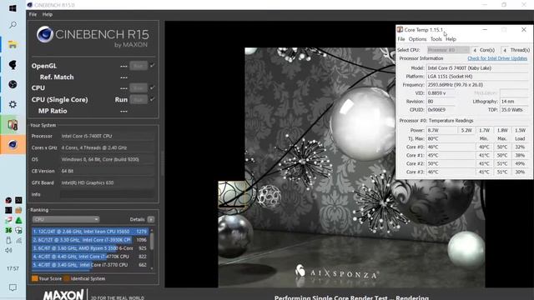Open the Action Center notification icon
534x300 pixels.
(x=13, y=287)
